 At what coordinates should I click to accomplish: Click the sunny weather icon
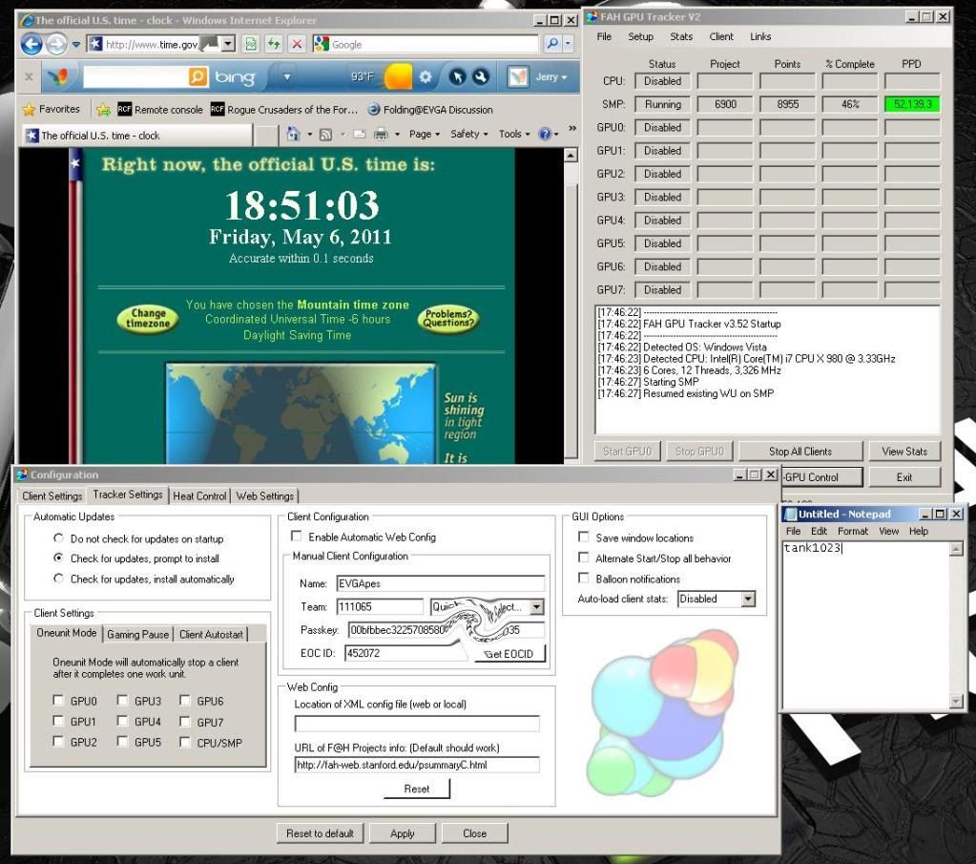[x=397, y=76]
